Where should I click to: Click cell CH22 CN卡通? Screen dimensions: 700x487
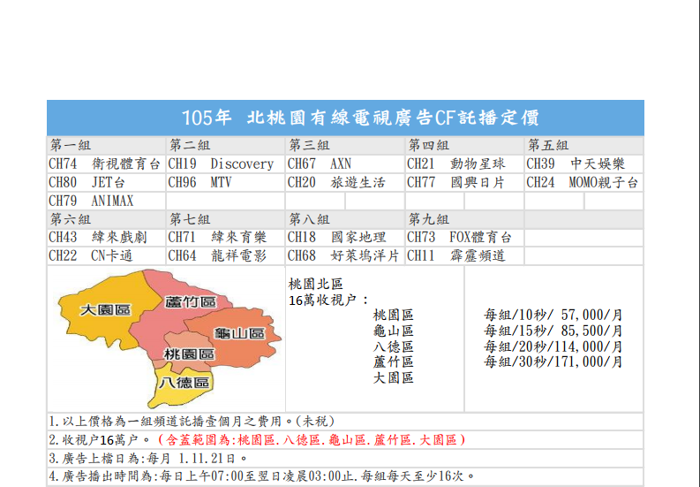click(106, 256)
